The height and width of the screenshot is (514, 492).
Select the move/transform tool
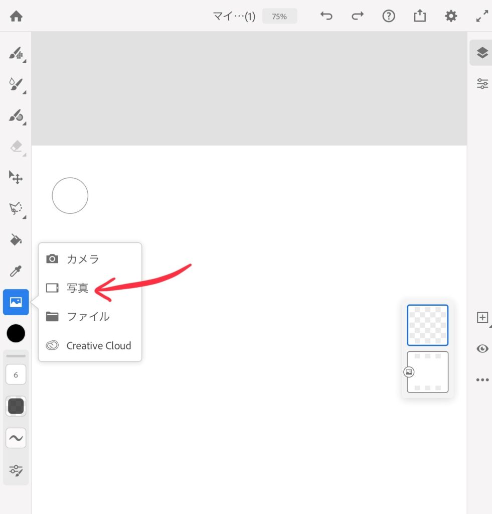pos(16,177)
